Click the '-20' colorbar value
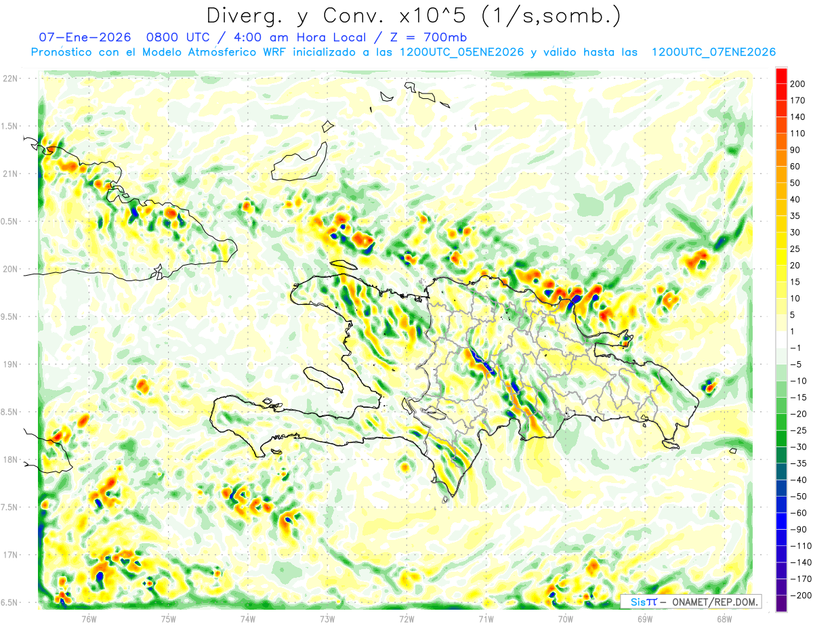This screenshot has height=628, width=813. [x=798, y=414]
